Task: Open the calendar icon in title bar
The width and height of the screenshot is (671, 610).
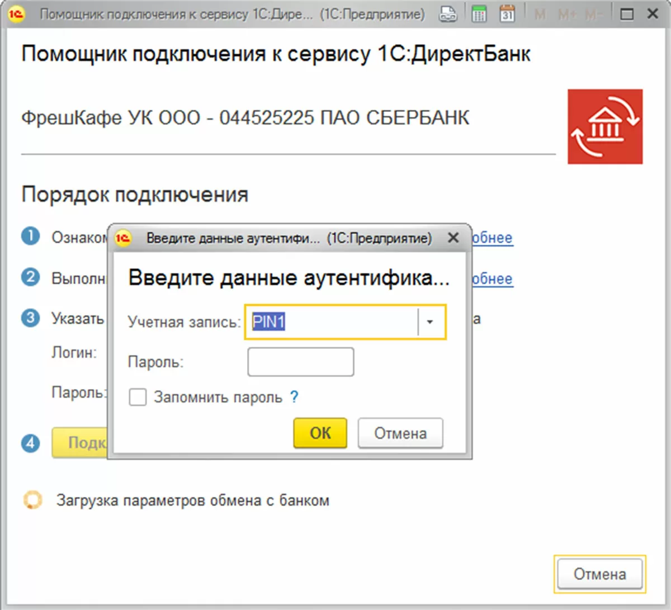Action: (x=507, y=14)
